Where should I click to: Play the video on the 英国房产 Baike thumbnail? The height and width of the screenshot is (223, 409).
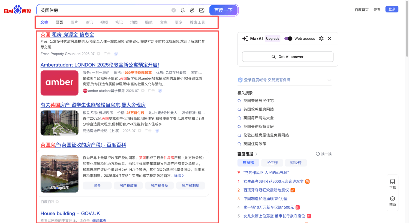(x=59, y=174)
